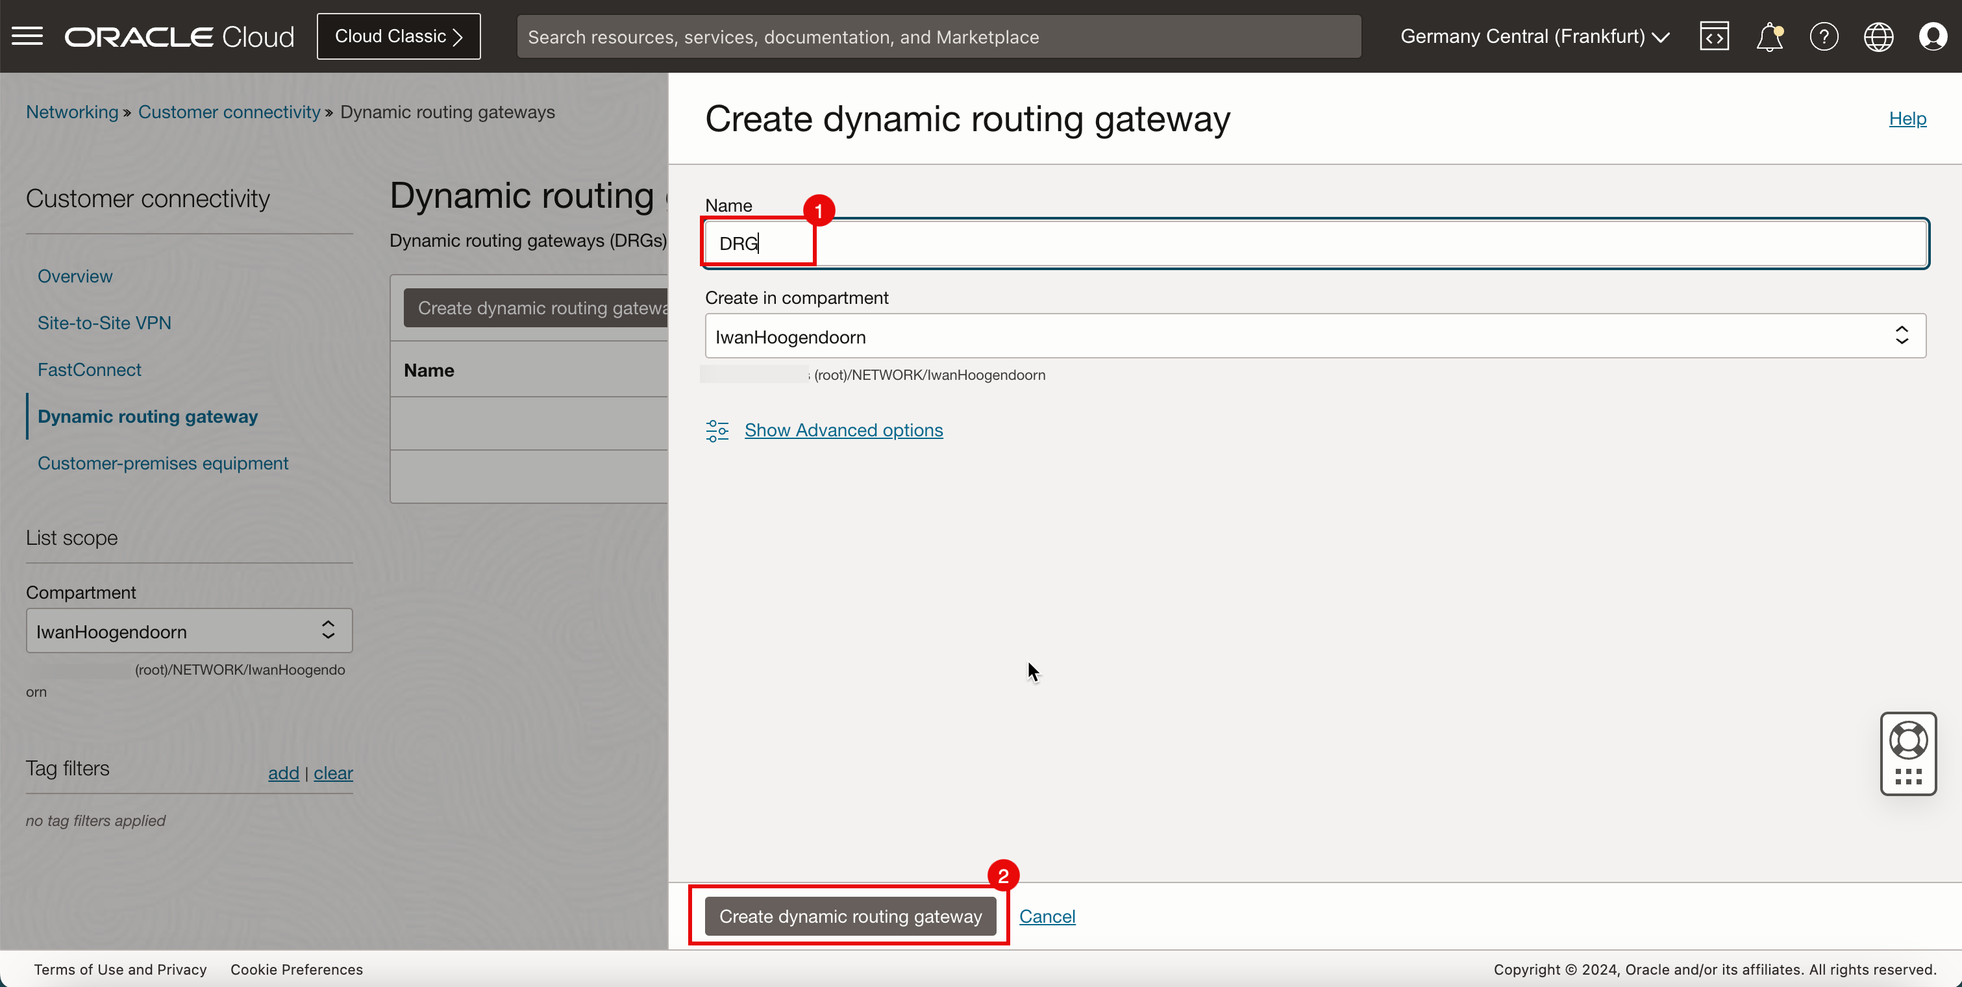Screen dimensions: 1962x987
Task: Click the Oracle Cloud home logo icon
Action: (x=181, y=35)
